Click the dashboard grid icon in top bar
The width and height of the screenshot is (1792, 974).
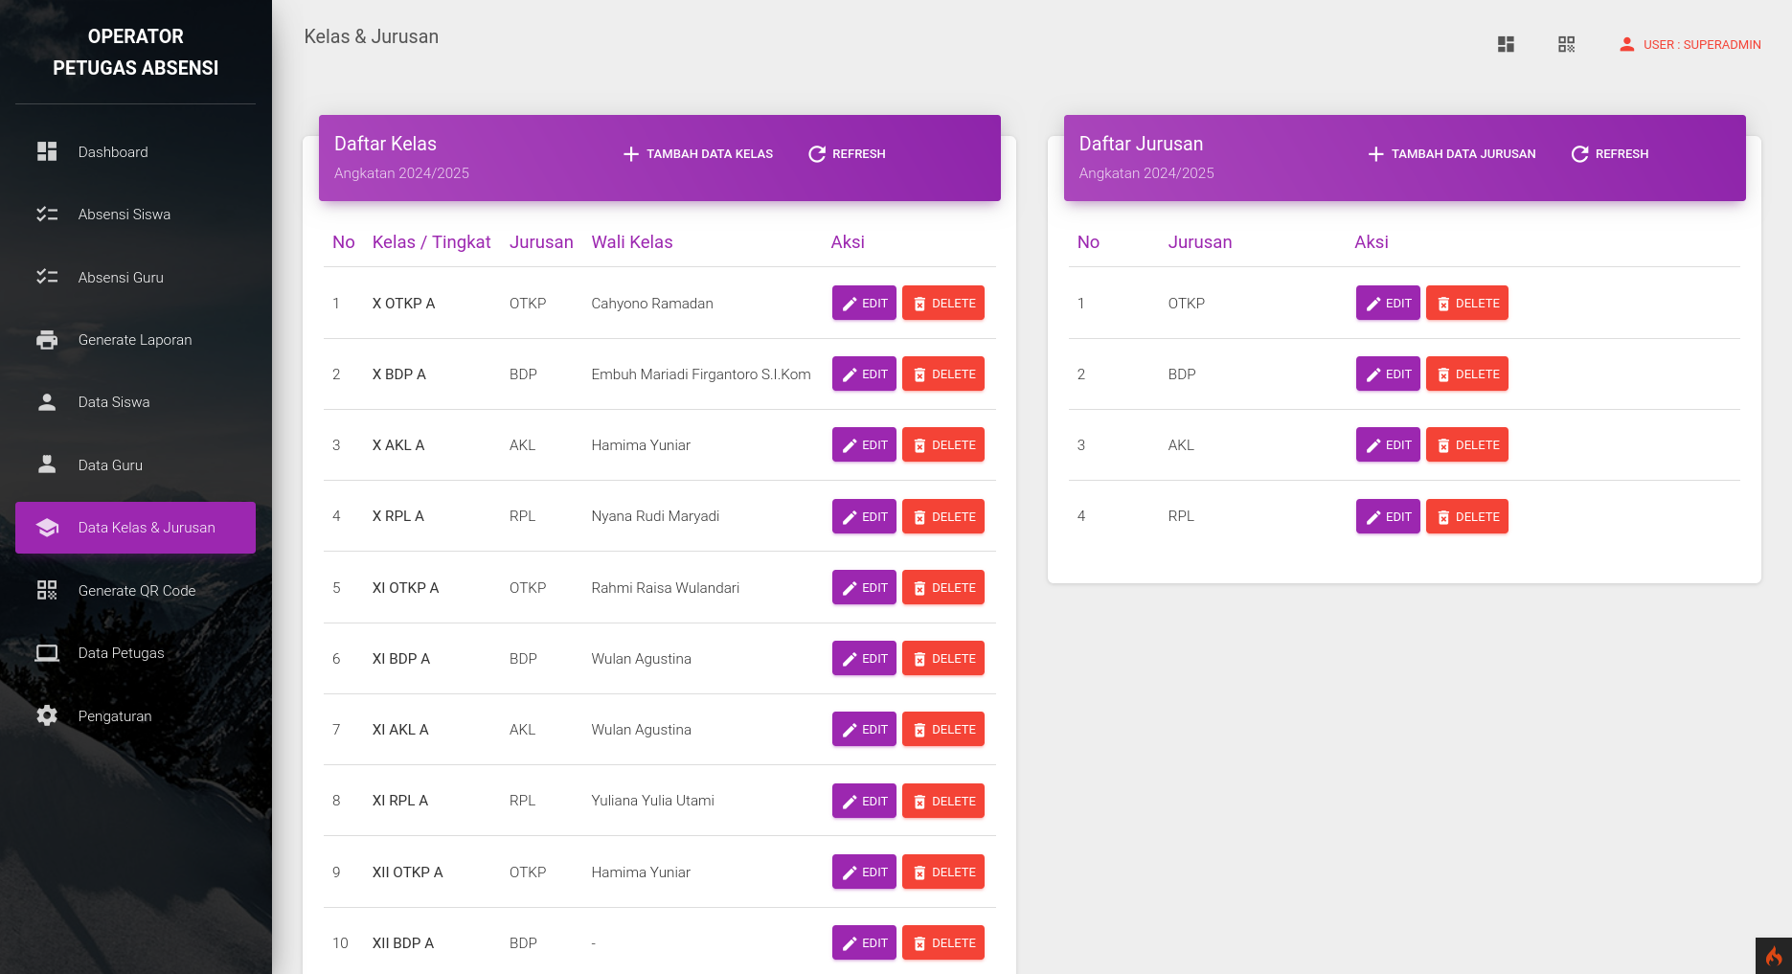pyautogui.click(x=1506, y=44)
